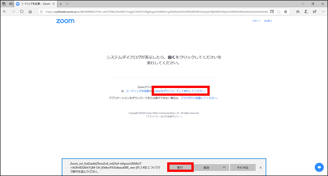Screen dimensions: 328x176
Task: Open the サポート link
Action: (x=256, y=21)
